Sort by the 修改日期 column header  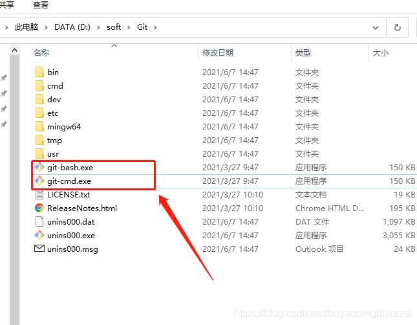(x=218, y=52)
